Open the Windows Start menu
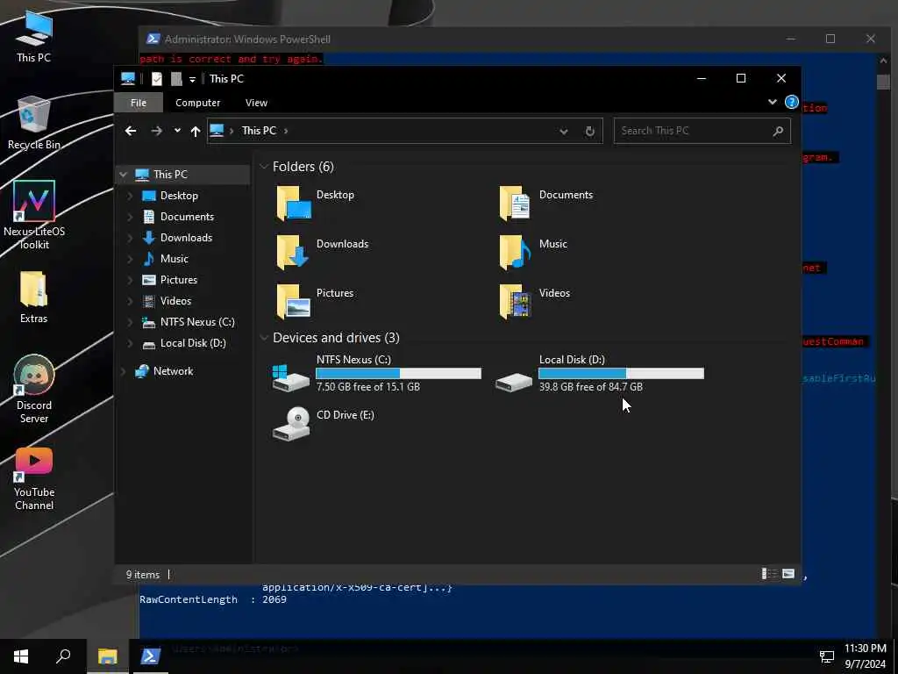Image resolution: width=898 pixels, height=674 pixels. click(x=21, y=656)
